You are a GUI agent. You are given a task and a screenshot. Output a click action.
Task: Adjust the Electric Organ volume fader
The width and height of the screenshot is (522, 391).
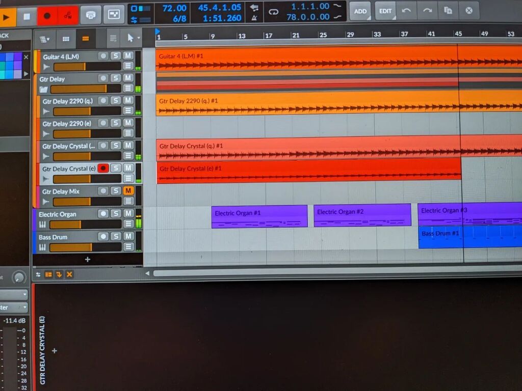[x=85, y=225]
